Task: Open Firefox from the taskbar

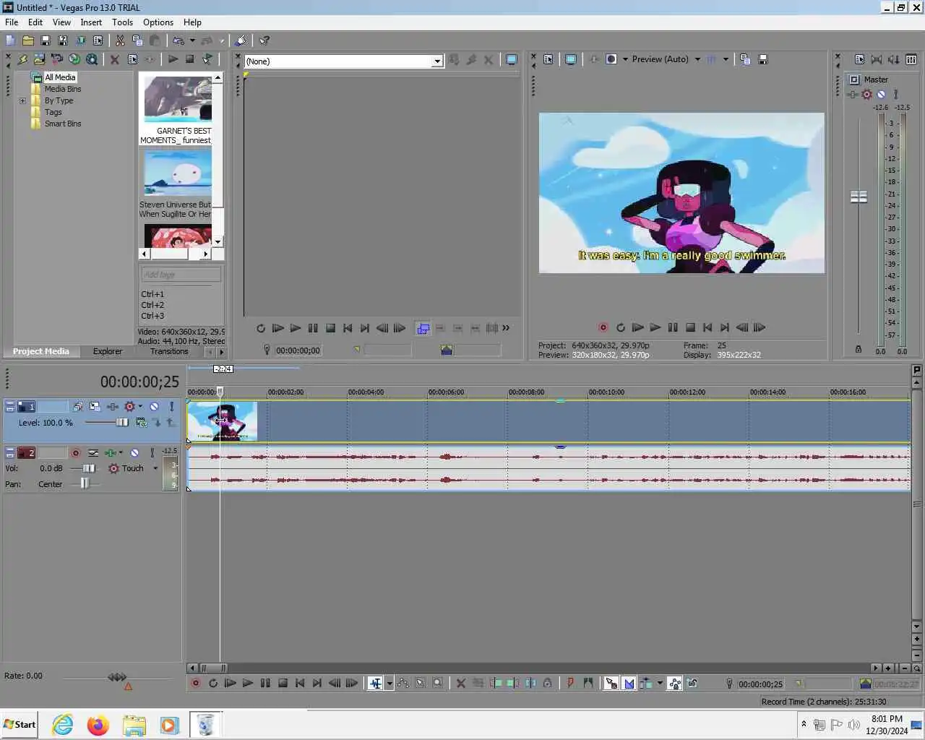Action: 98,724
